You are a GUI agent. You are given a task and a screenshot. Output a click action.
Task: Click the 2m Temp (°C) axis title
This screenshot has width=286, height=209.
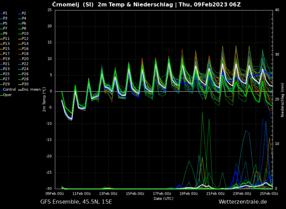[x=44, y=99]
